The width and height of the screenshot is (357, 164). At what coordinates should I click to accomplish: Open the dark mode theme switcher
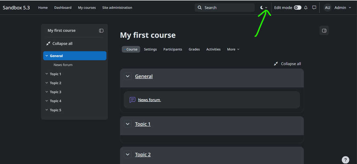264,8
